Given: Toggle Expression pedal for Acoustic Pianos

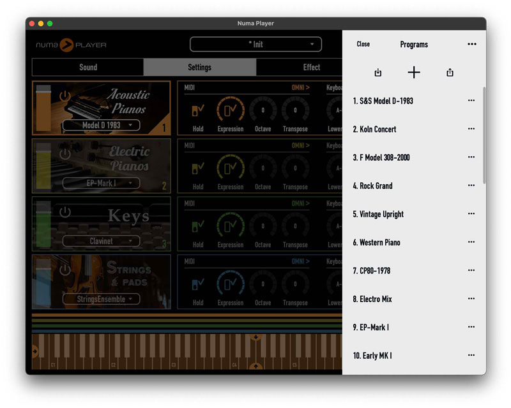Looking at the screenshot, I should point(231,110).
